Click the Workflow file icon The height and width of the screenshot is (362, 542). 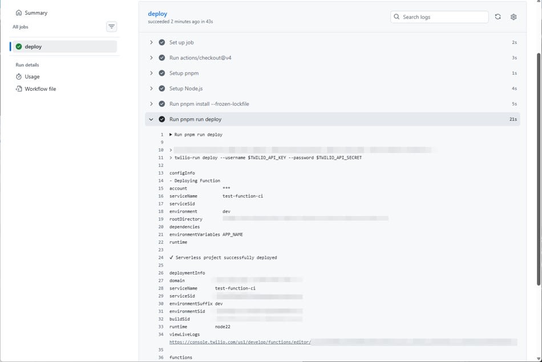(x=19, y=89)
